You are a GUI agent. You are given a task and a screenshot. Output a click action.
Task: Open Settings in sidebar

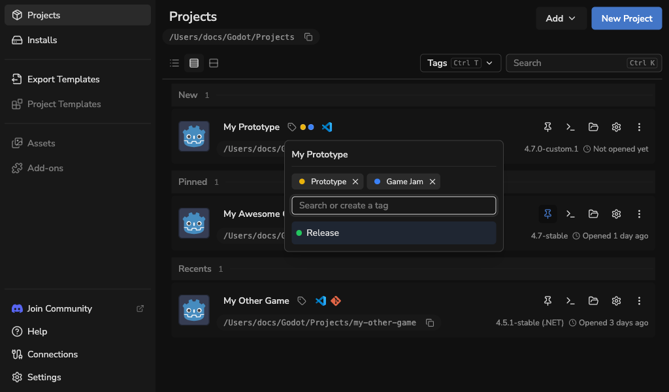pyautogui.click(x=77, y=378)
